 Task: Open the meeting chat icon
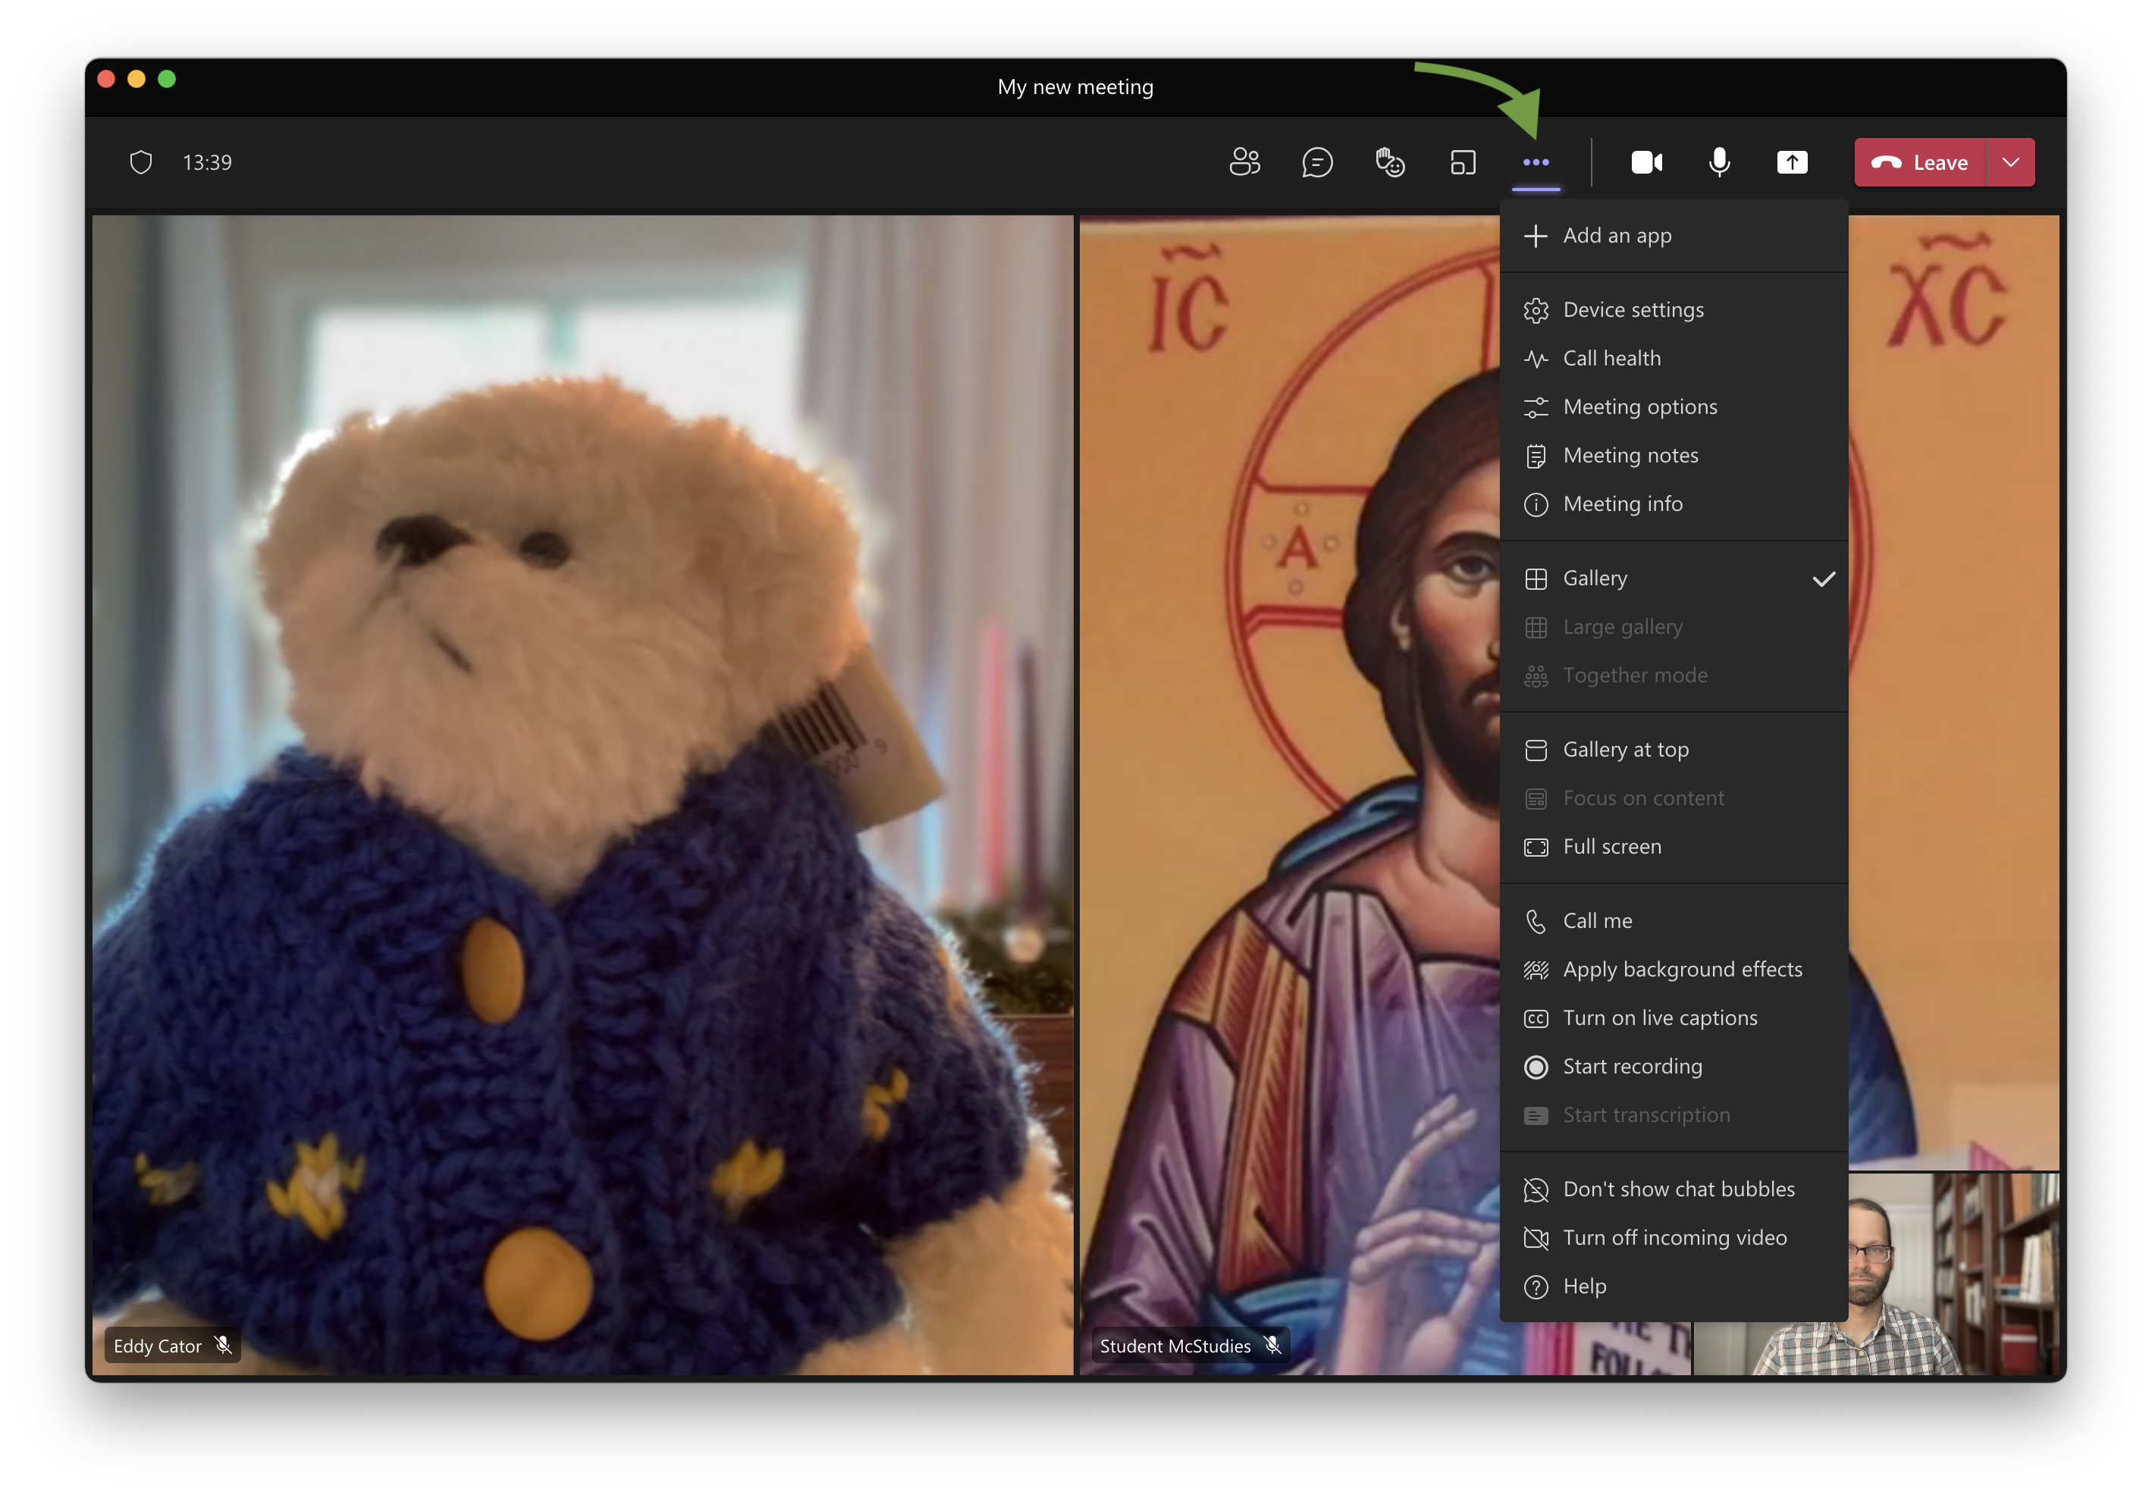tap(1317, 162)
